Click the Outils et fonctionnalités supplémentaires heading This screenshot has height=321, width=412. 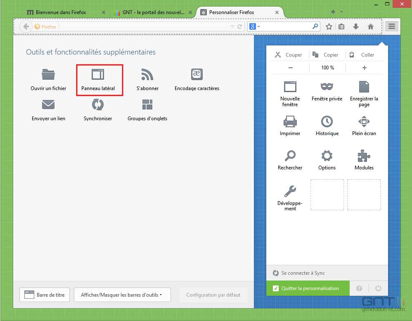[91, 52]
